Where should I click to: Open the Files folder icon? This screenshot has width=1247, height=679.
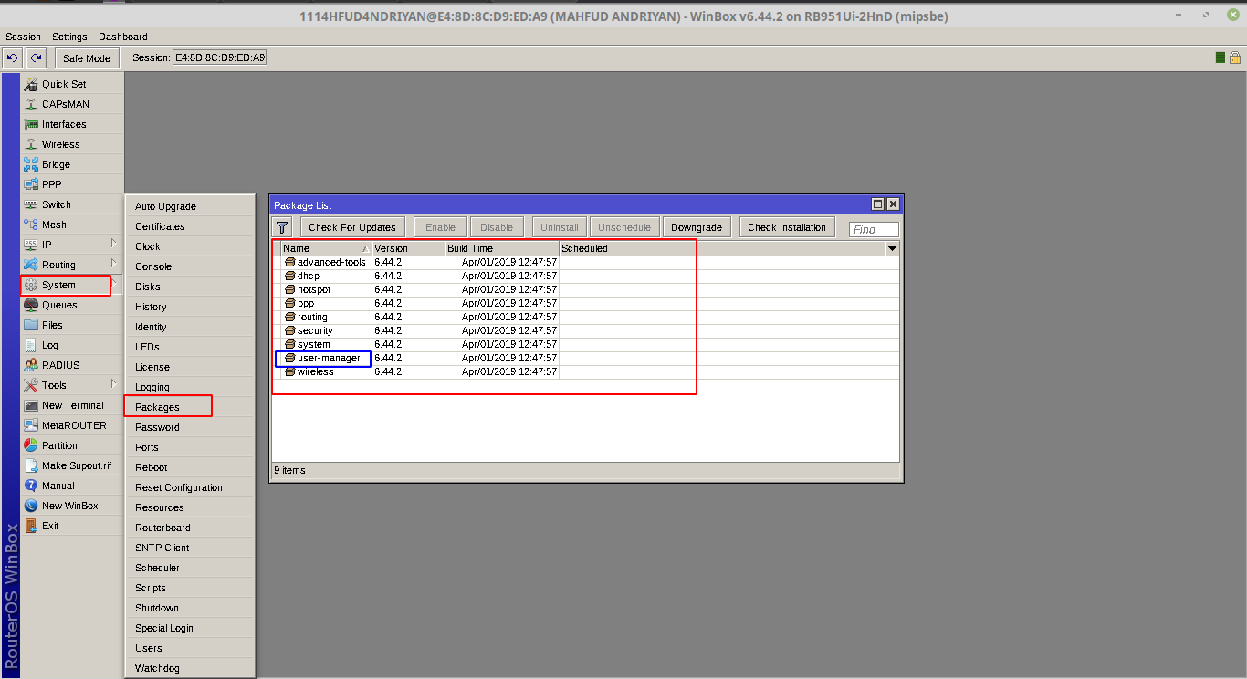click(31, 325)
